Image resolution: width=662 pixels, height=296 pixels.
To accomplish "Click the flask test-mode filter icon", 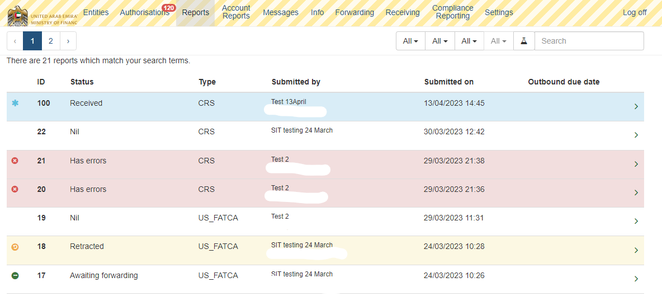I will pyautogui.click(x=524, y=41).
